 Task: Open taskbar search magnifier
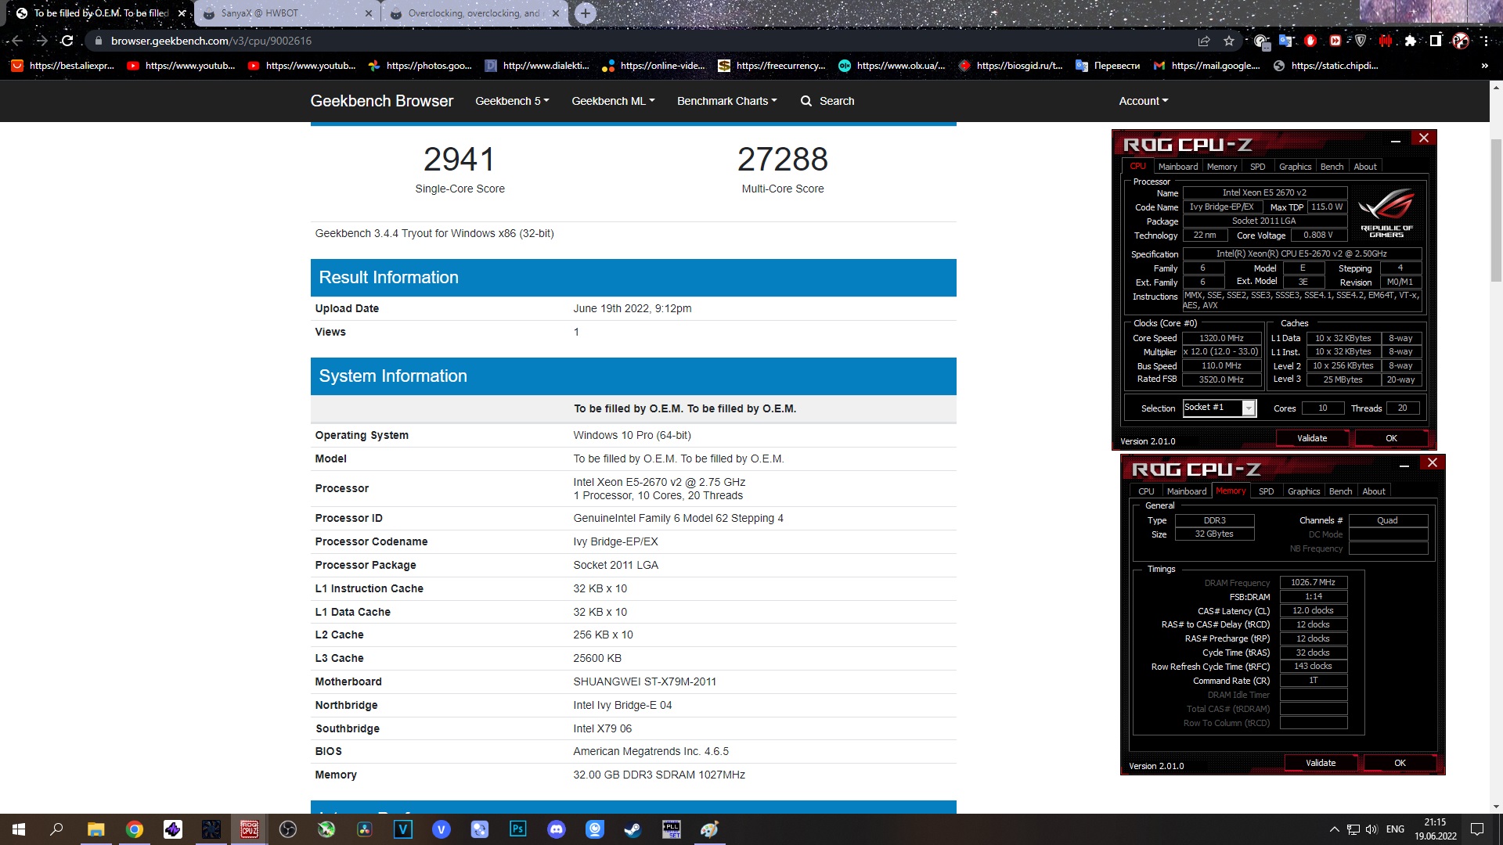click(56, 829)
